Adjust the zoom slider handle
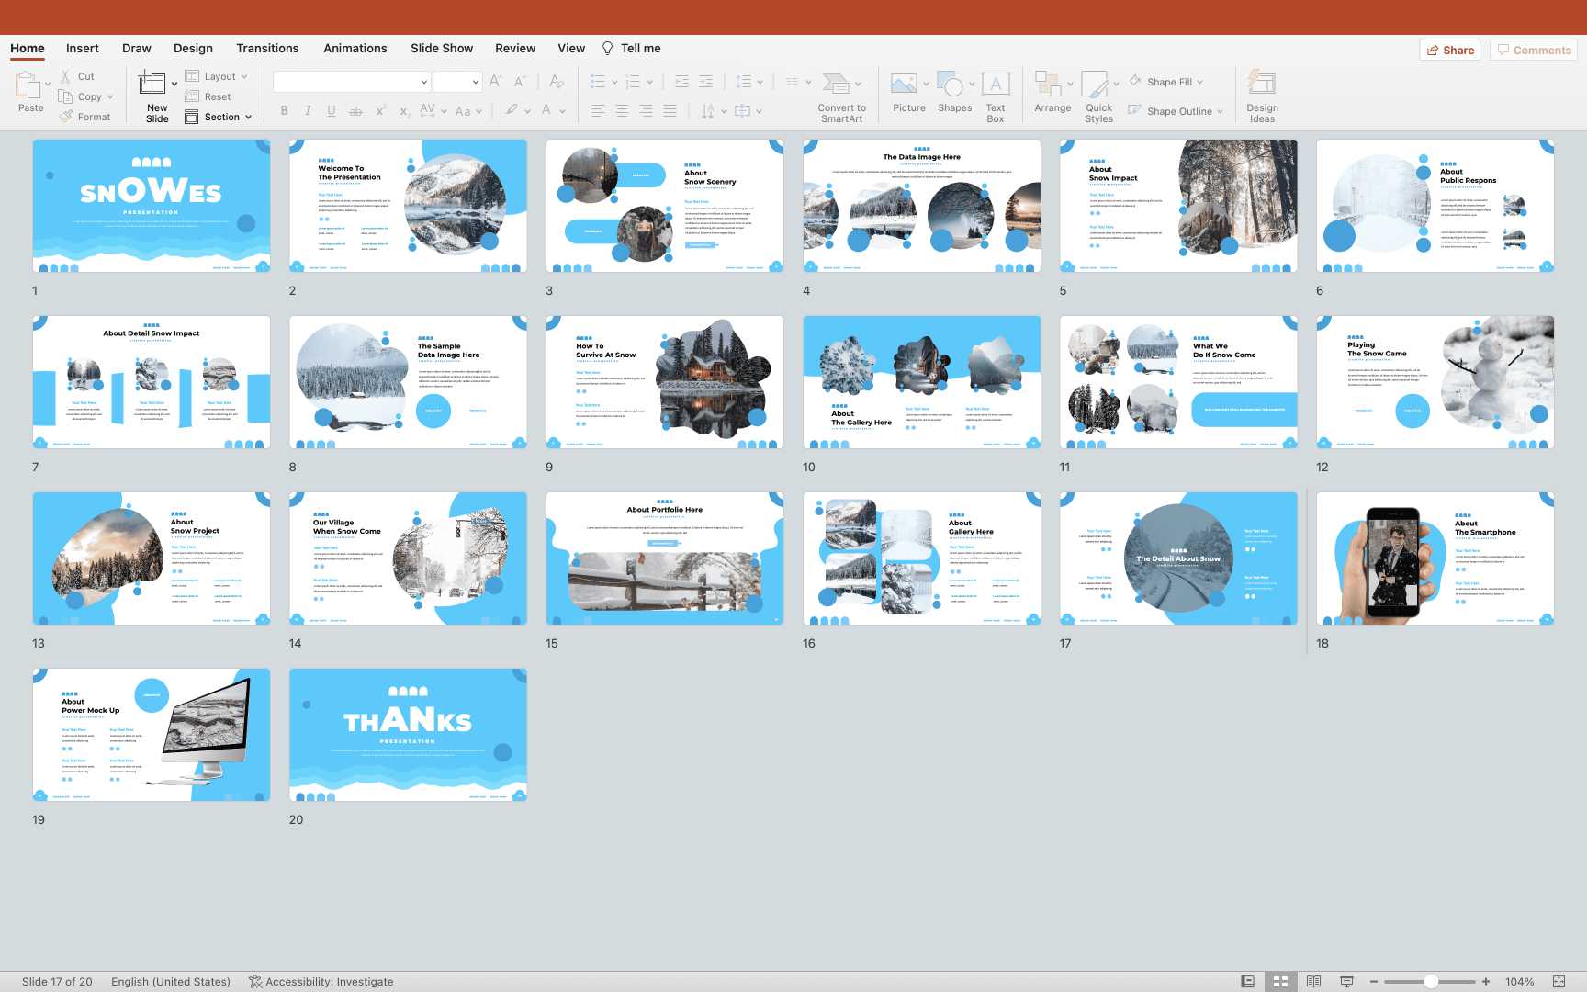The image size is (1587, 992). click(1431, 981)
